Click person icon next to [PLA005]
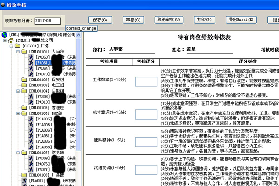 [31, 119]
